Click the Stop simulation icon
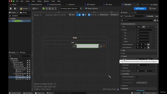This screenshot has height=94, width=167. (x=50, y=9)
